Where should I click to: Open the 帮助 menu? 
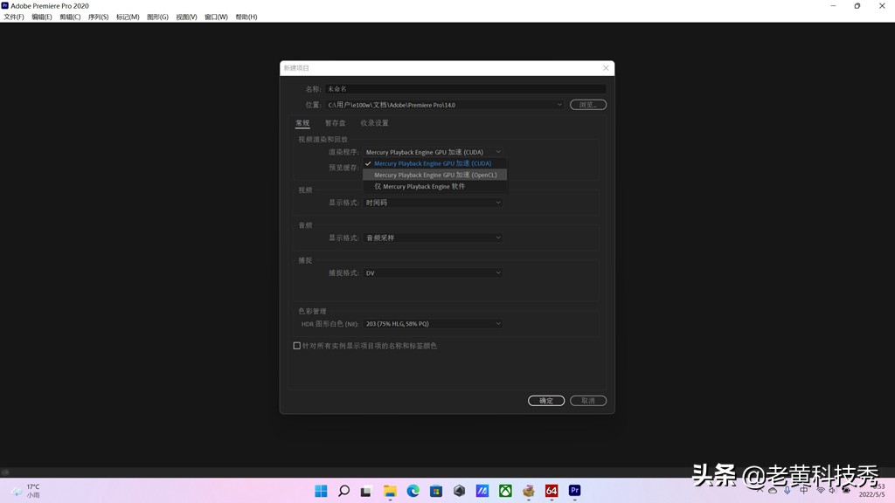[x=244, y=17]
